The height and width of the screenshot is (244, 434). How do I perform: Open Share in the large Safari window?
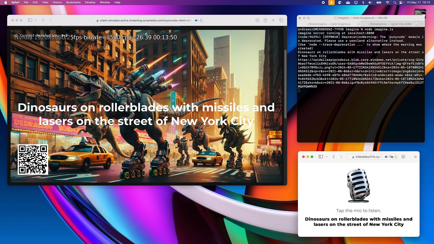tap(265, 20)
